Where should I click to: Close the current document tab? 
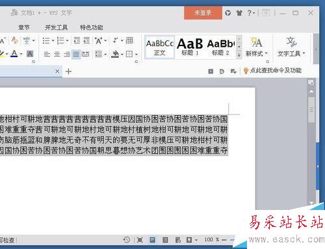coord(57,71)
